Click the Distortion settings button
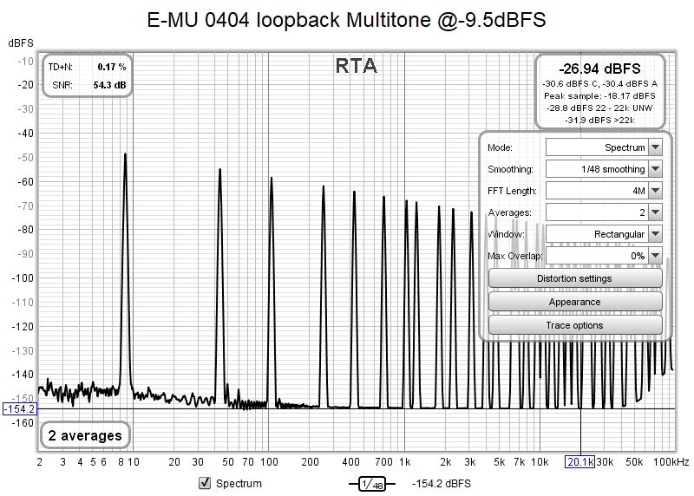Viewport: 694px width, 496px height. (575, 278)
